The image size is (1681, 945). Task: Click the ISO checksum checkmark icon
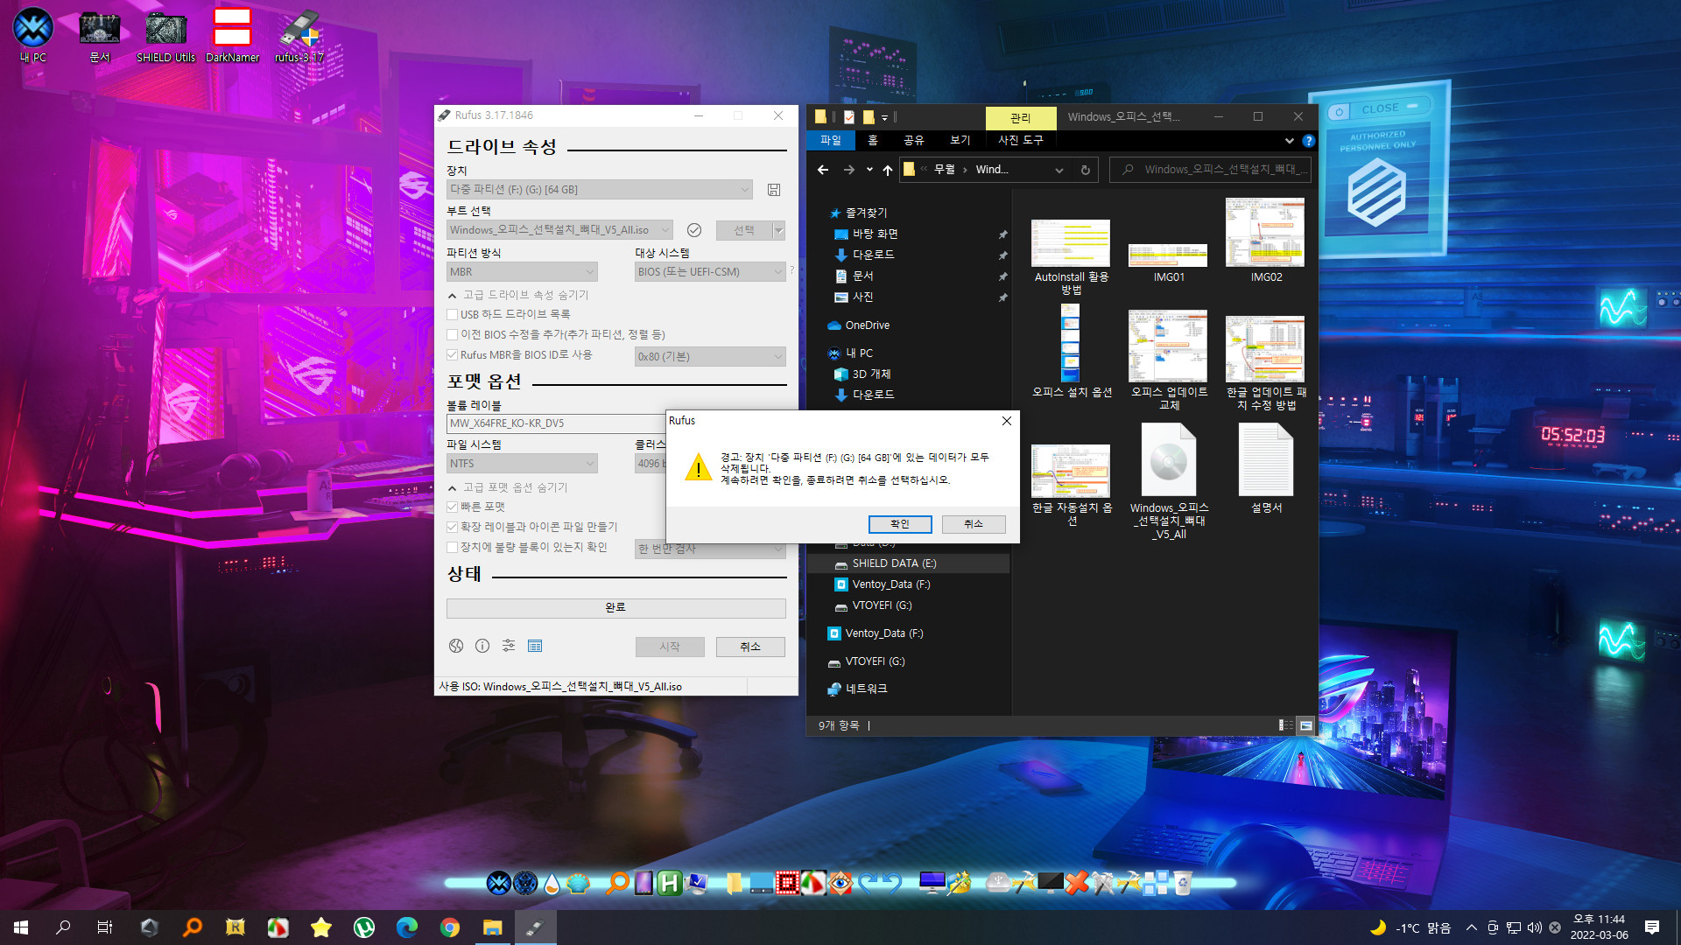[x=694, y=230]
